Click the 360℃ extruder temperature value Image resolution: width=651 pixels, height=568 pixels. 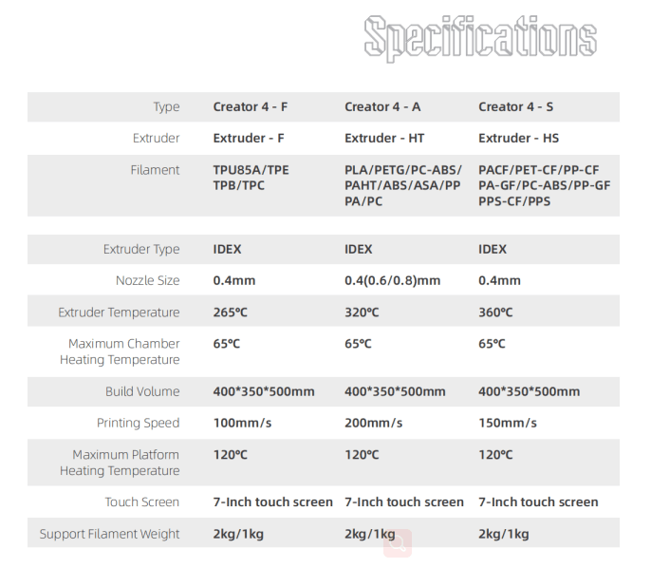(x=495, y=312)
